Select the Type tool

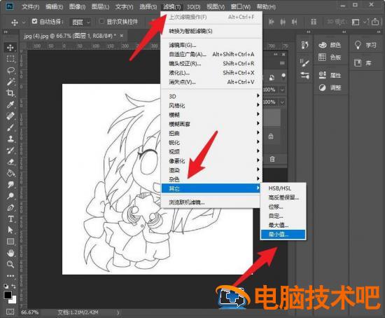(x=10, y=219)
